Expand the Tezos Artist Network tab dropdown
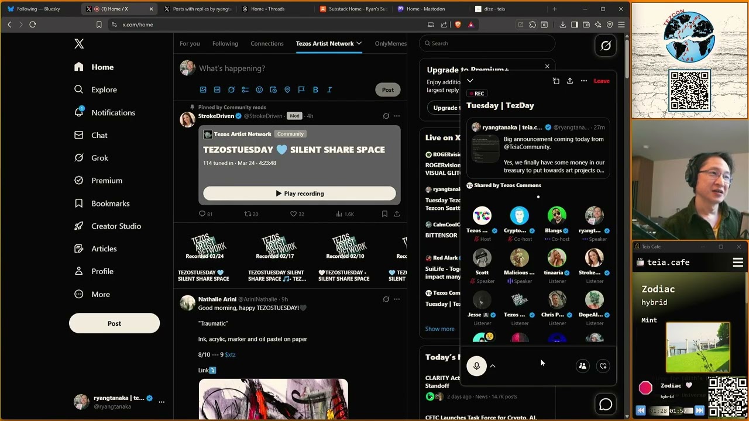749x421 pixels. 359,43
